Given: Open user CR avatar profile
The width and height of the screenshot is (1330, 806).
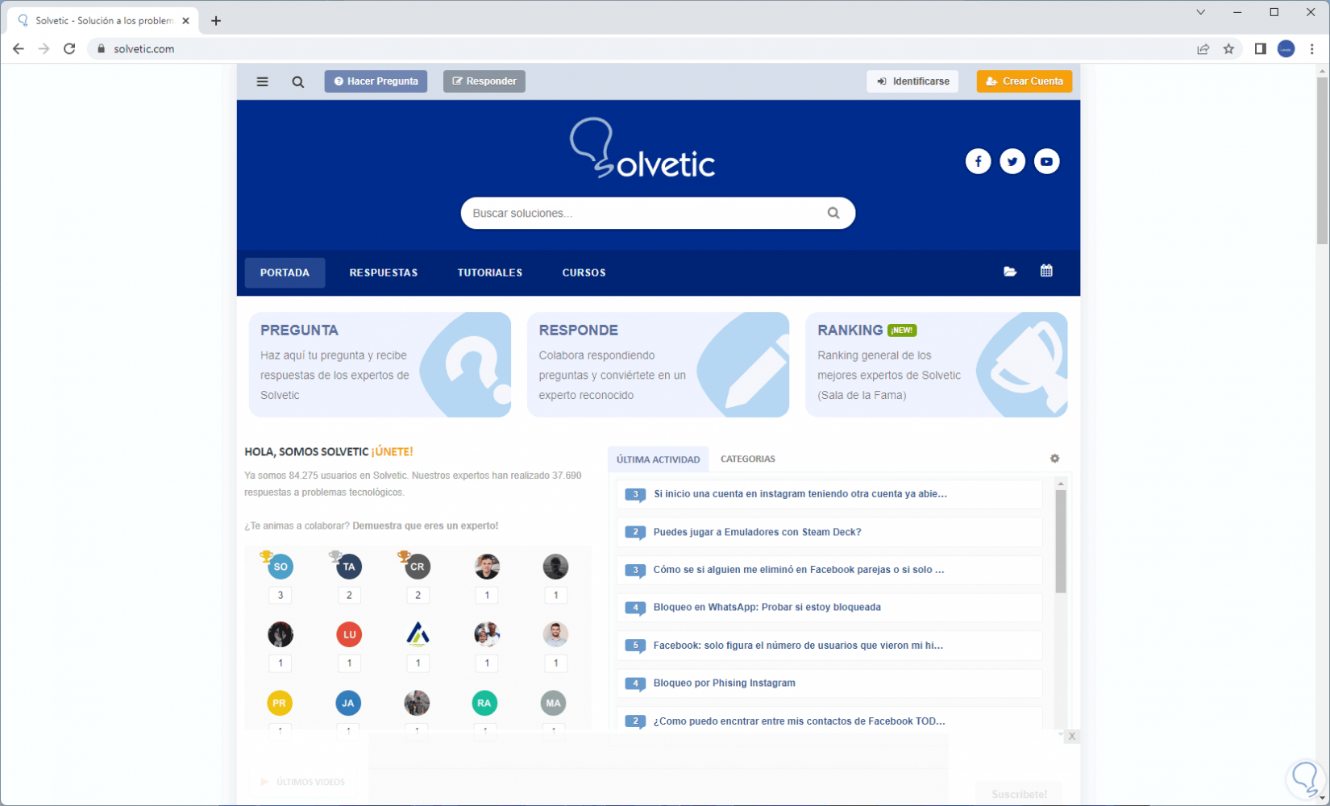Looking at the screenshot, I should pos(417,566).
